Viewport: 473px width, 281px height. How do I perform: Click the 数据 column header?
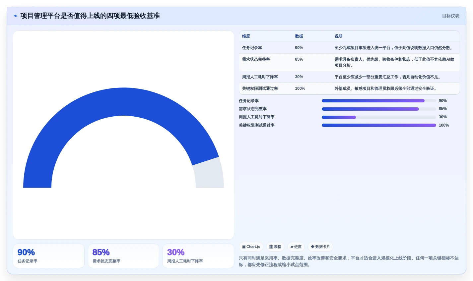[299, 36]
